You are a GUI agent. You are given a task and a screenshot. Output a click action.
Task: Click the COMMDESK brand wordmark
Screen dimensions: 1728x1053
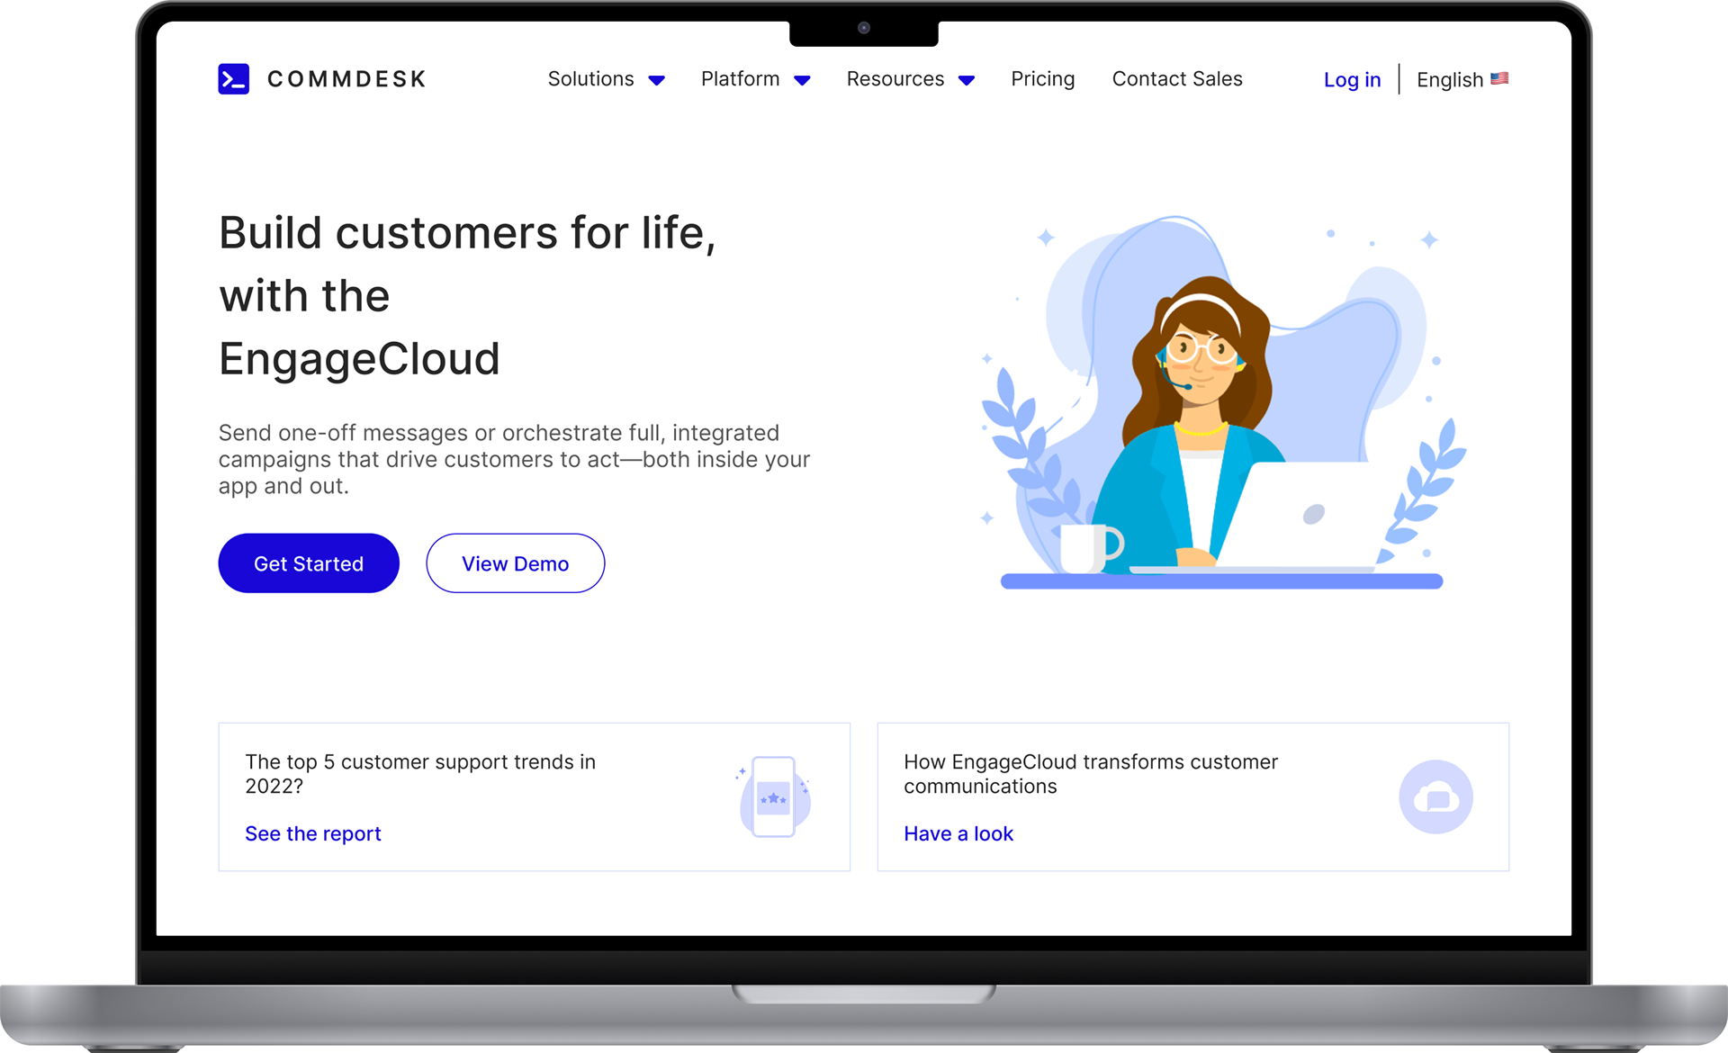(x=346, y=79)
